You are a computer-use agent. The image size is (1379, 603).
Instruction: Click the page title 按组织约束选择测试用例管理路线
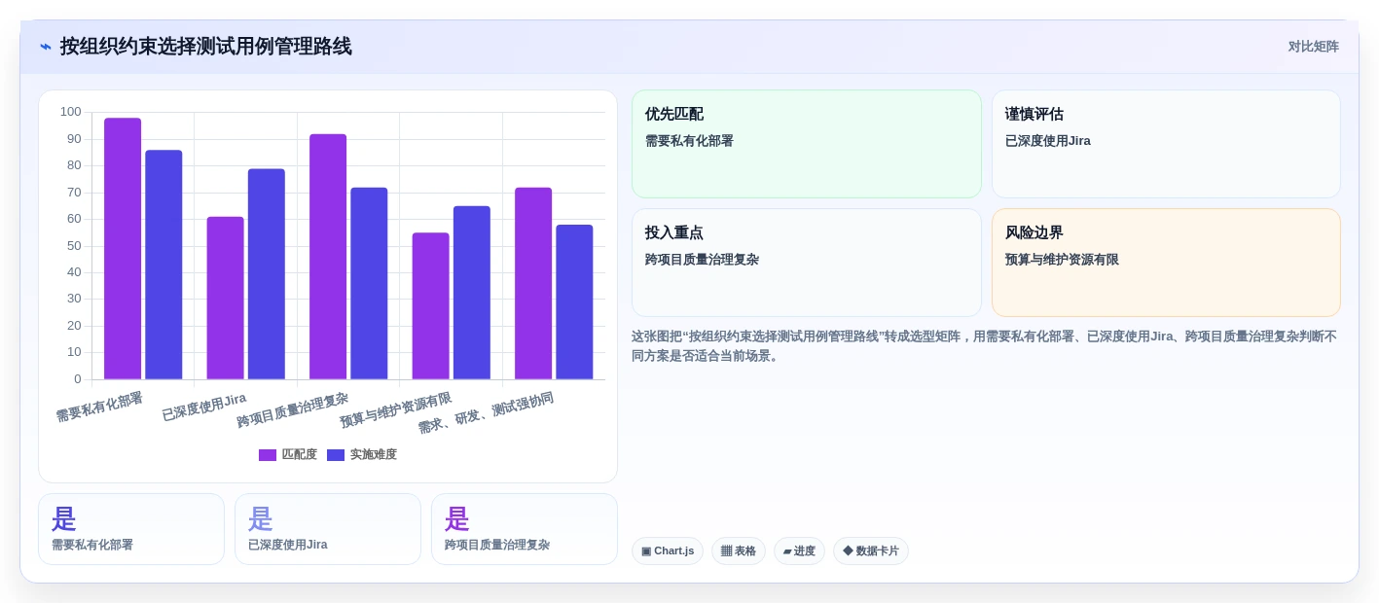tap(205, 47)
